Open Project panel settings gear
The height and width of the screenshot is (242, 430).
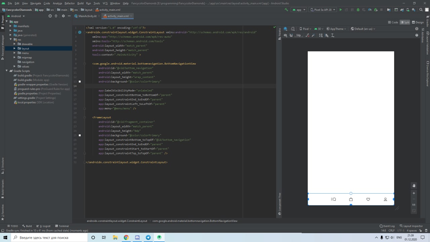[x=63, y=16]
